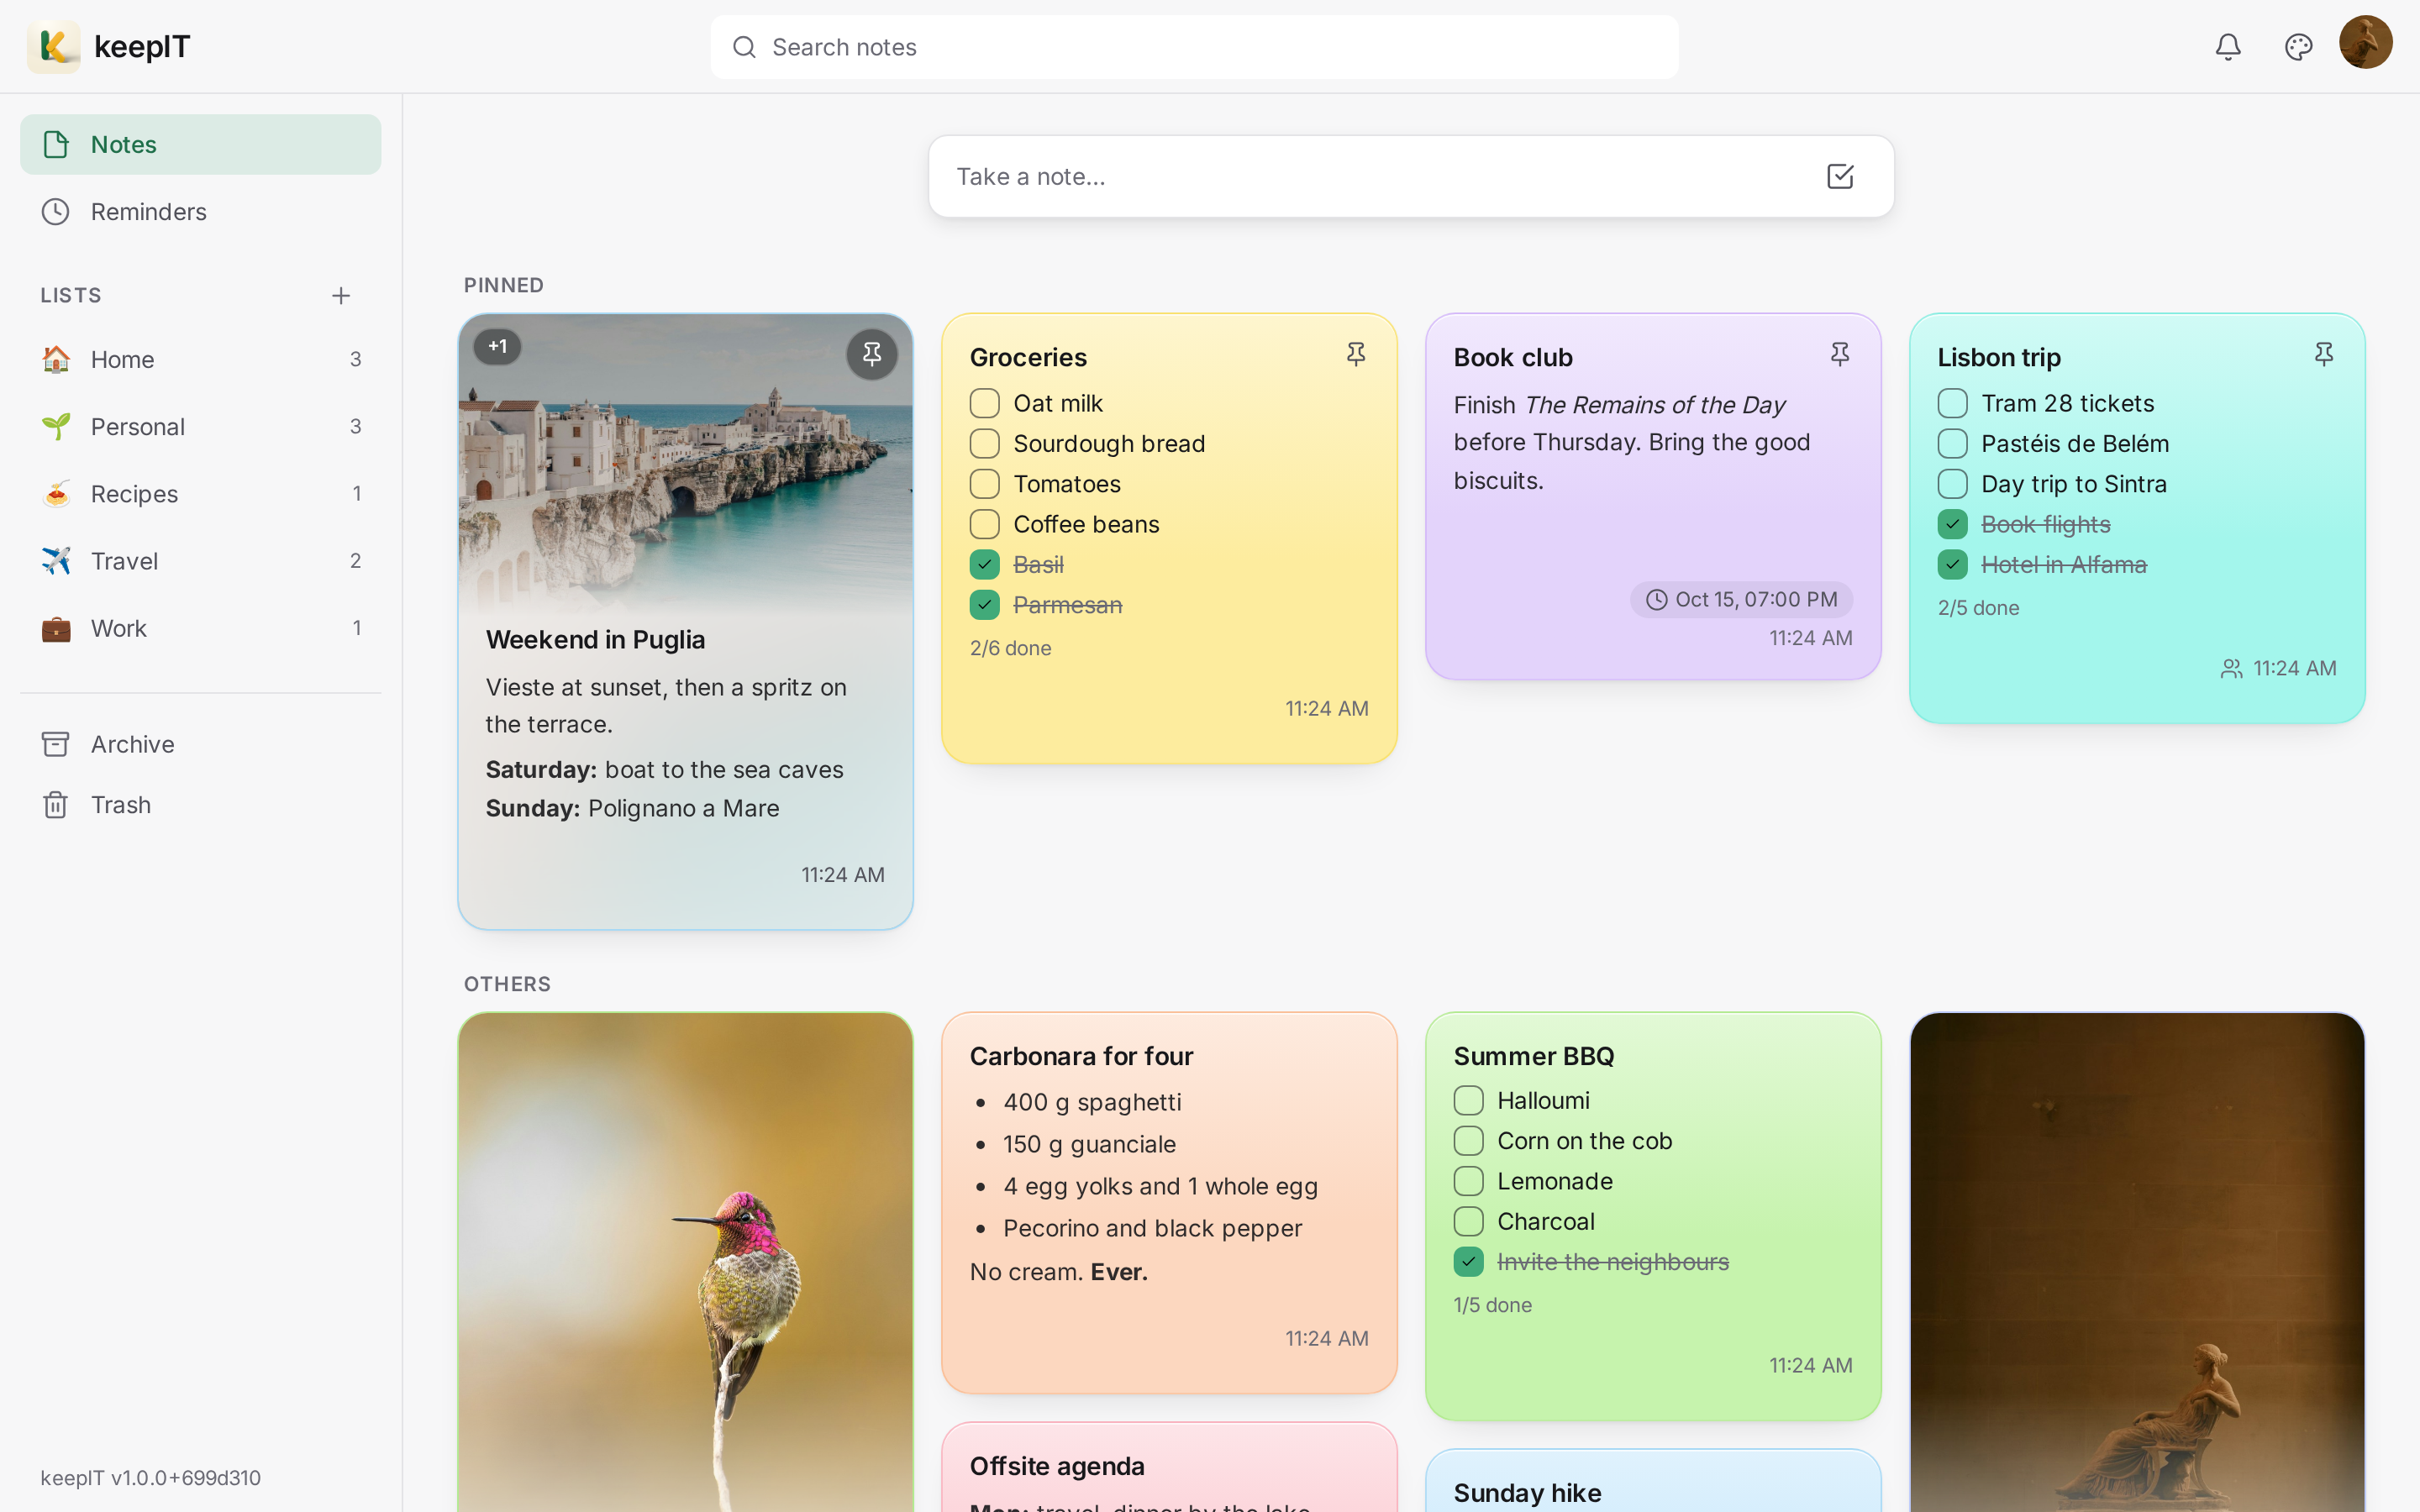Focus the Search notes field
The width and height of the screenshot is (2420, 1512).
(x=1194, y=47)
